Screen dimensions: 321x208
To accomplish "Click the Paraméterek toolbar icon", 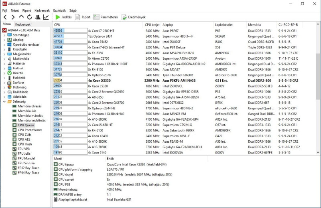I will coord(96,17).
